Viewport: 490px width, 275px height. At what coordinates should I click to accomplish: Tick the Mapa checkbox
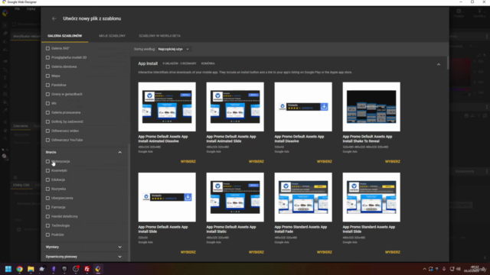point(47,76)
